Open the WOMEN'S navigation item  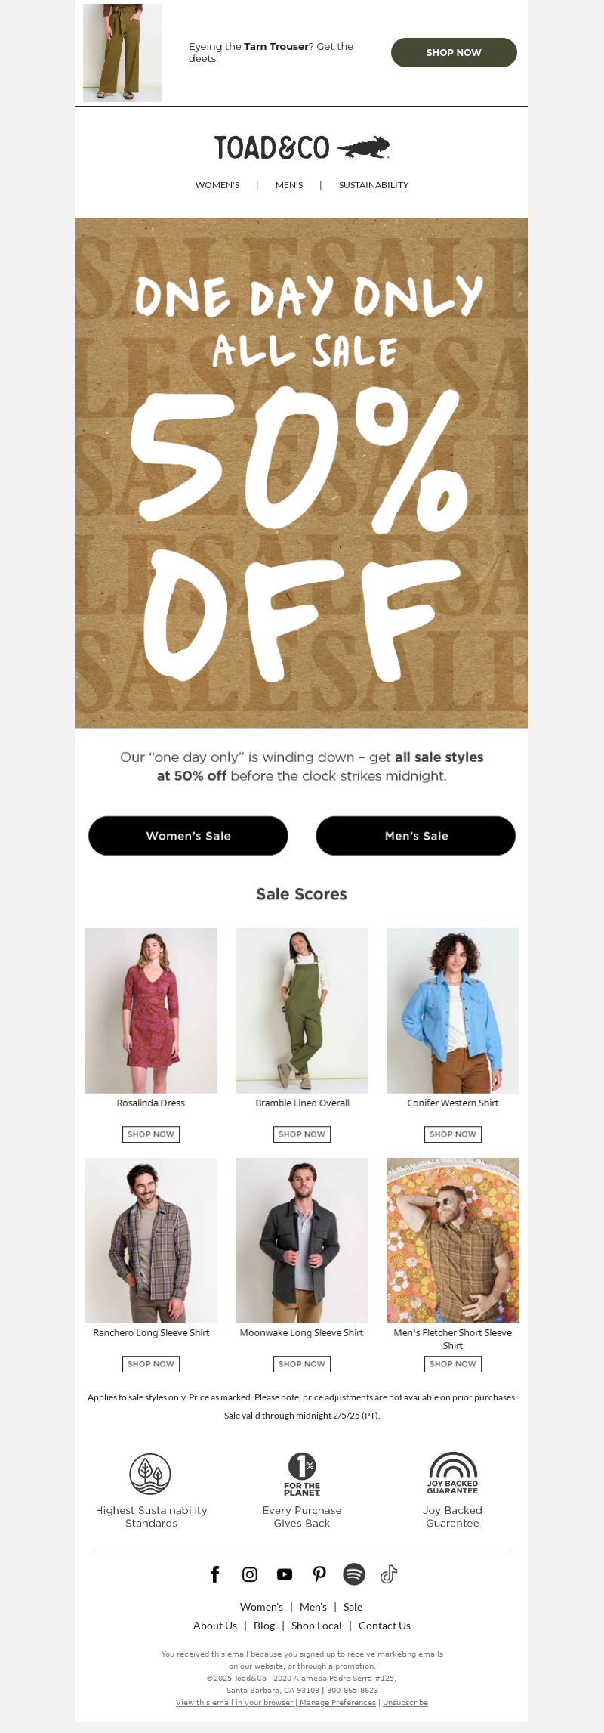point(217,185)
